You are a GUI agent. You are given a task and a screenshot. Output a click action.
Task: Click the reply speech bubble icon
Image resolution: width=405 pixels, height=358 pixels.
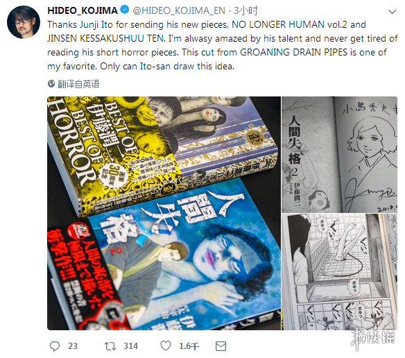click(55, 346)
